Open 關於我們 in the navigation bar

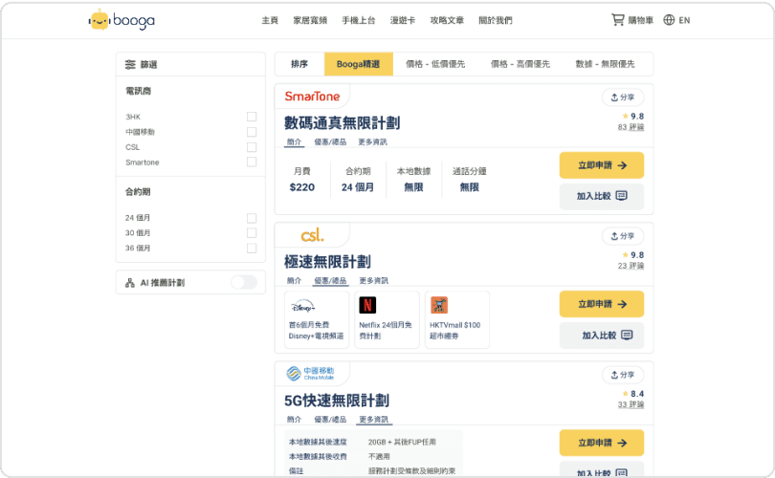(496, 20)
